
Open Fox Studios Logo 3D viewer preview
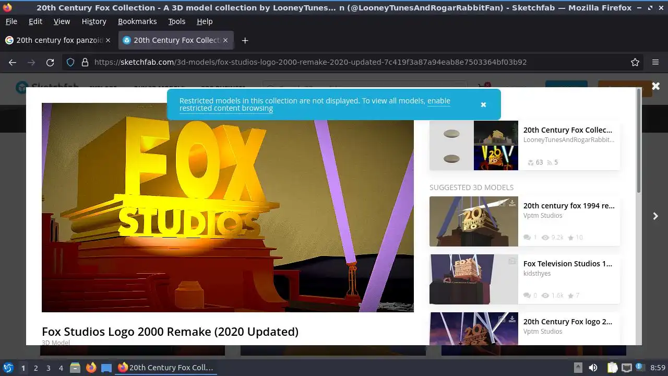click(228, 207)
